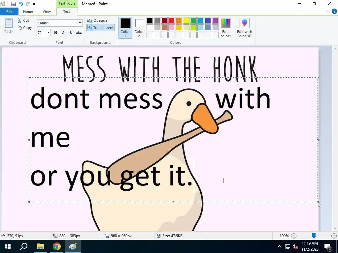Click the Save icon in quick access toolbar
This screenshot has width=338, height=253.
[x=13, y=4]
